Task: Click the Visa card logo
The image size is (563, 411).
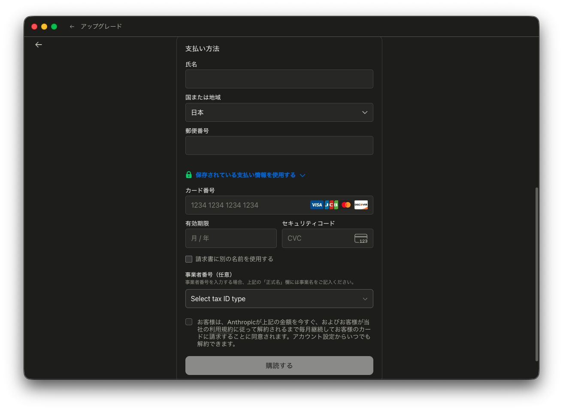Action: click(x=317, y=205)
